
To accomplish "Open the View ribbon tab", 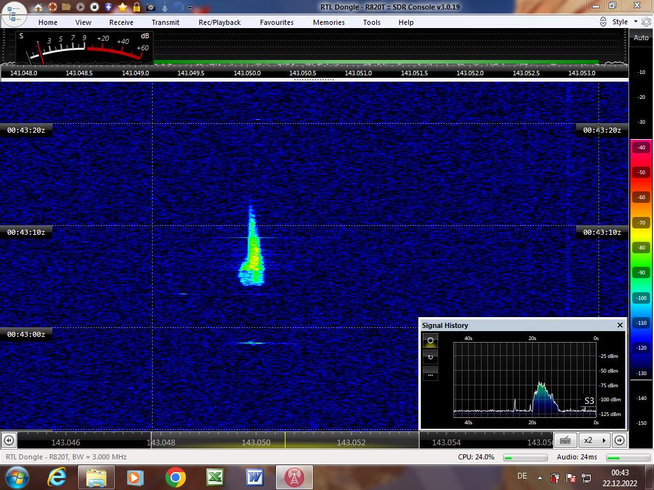I will pyautogui.click(x=84, y=22).
